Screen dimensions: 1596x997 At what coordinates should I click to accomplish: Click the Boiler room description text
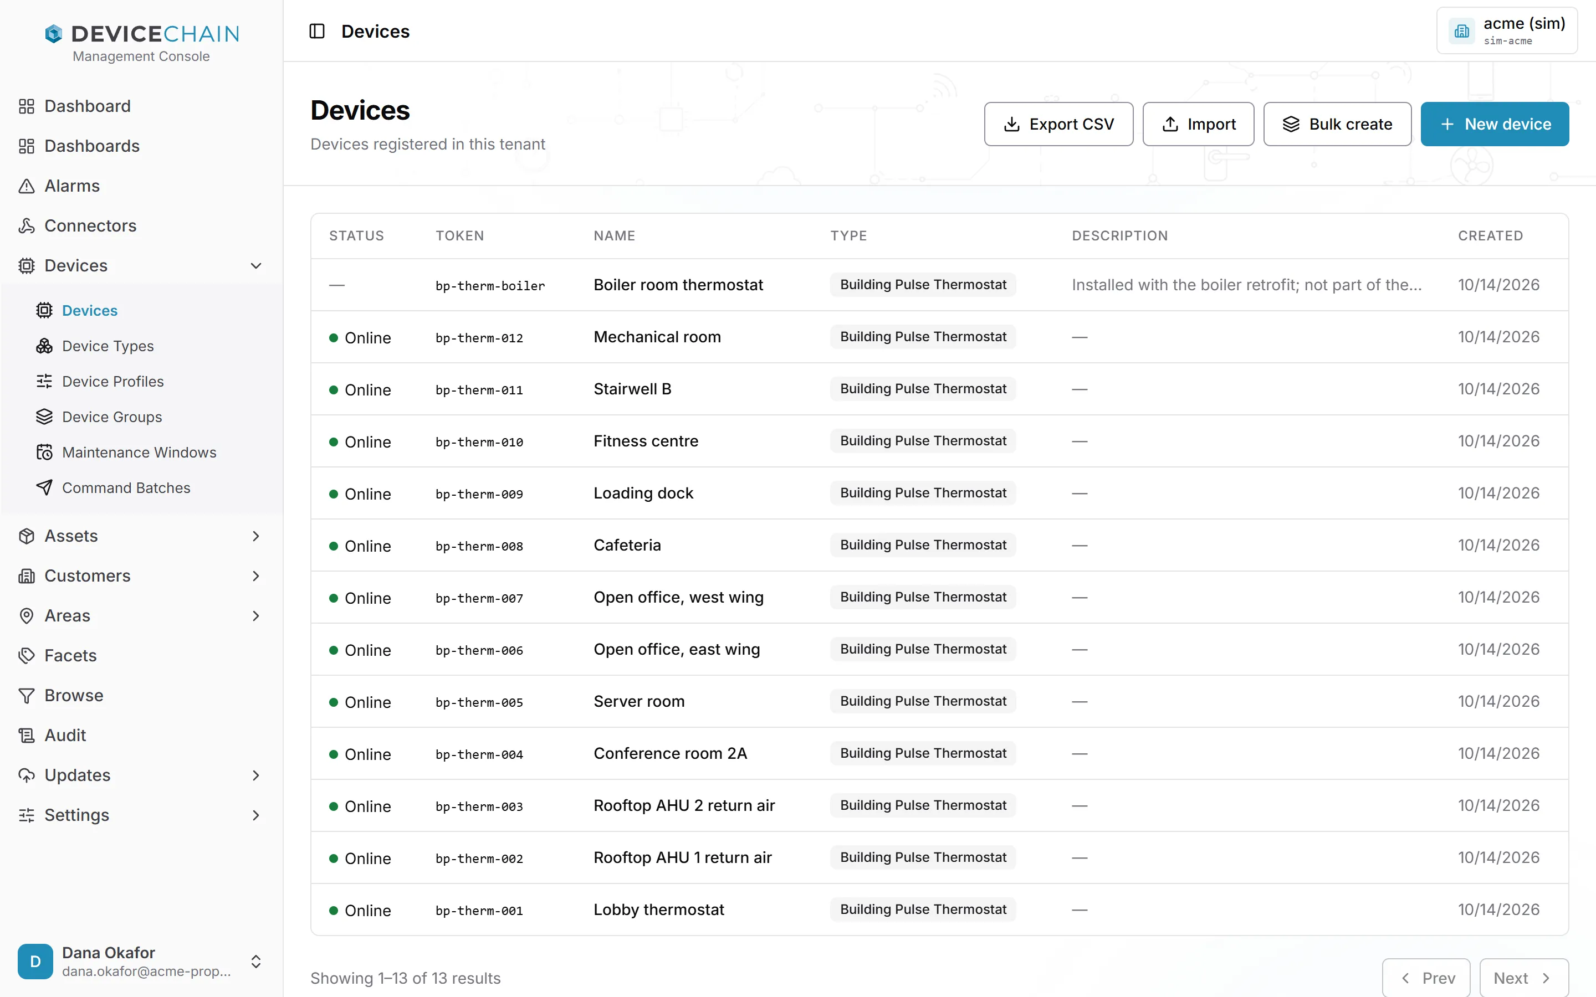pyautogui.click(x=1246, y=285)
